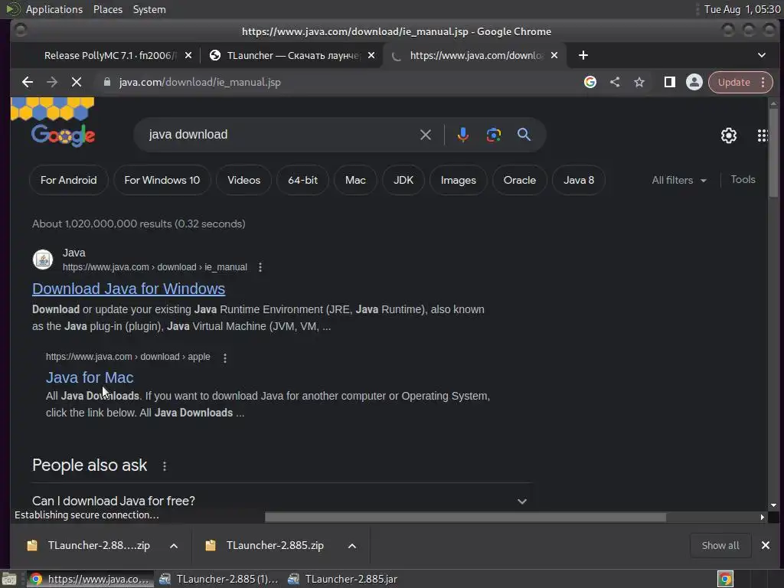
Task: Click the clock in top panel
Action: [742, 9]
